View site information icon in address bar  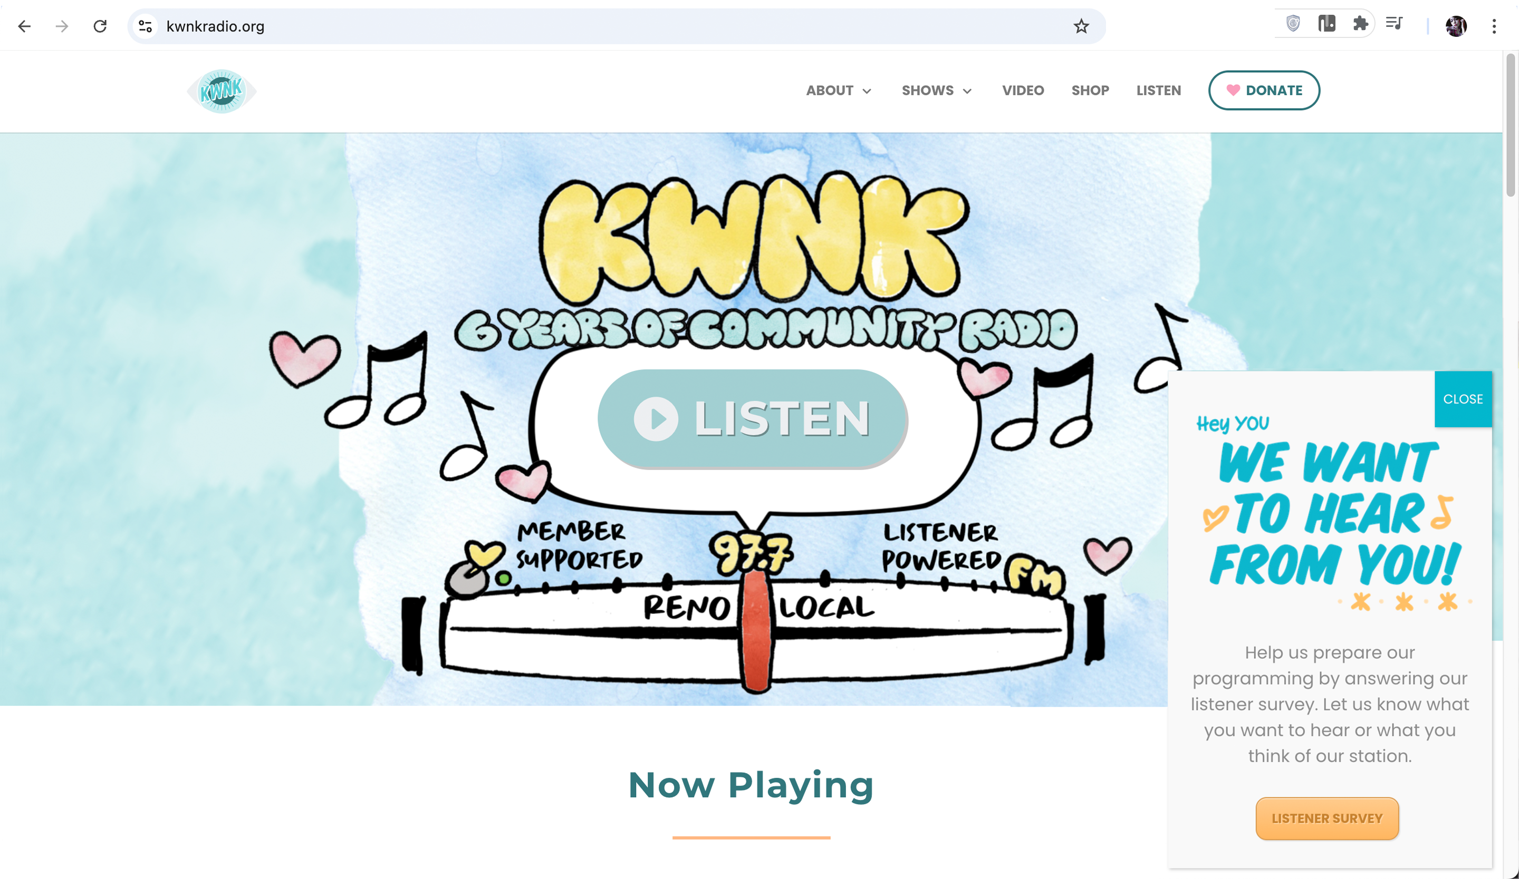[x=145, y=26]
